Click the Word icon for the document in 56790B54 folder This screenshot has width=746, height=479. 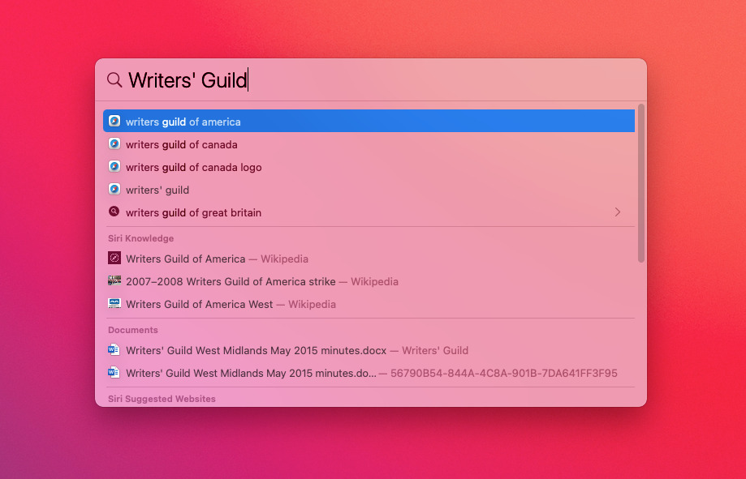(x=114, y=373)
